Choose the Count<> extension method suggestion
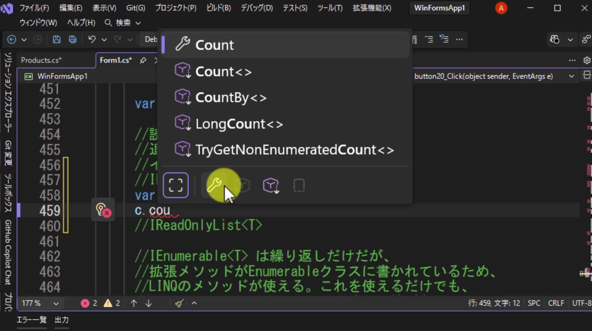The width and height of the screenshot is (592, 331). [x=285, y=71]
